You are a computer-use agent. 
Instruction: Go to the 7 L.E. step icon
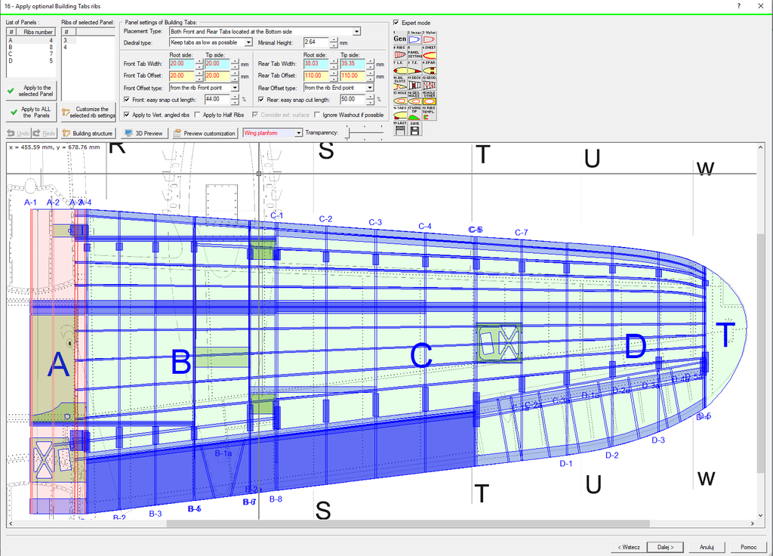click(399, 69)
